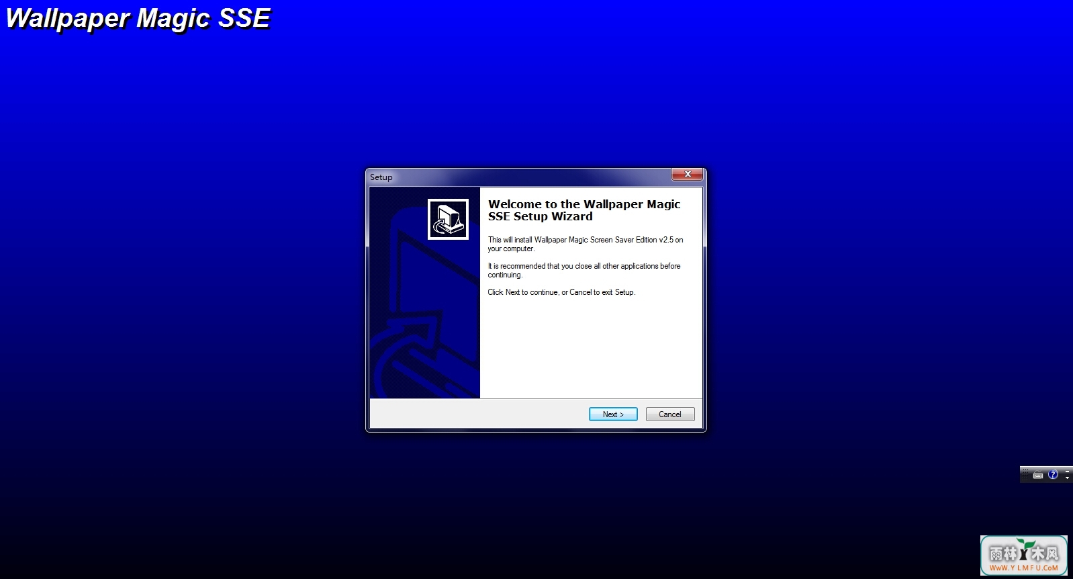Click the Setup title bar text
The width and height of the screenshot is (1073, 579).
(381, 177)
